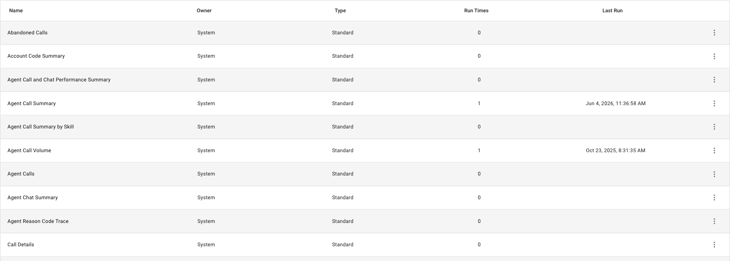The height and width of the screenshot is (261, 730).
Task: Click the Oct 23, 2025 last run timestamp
Action: click(615, 151)
